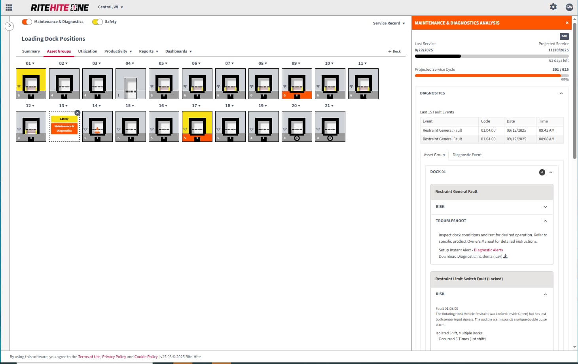The height and width of the screenshot is (364, 578).
Task: Open the Diagnostic Alerts link
Action: [488, 250]
